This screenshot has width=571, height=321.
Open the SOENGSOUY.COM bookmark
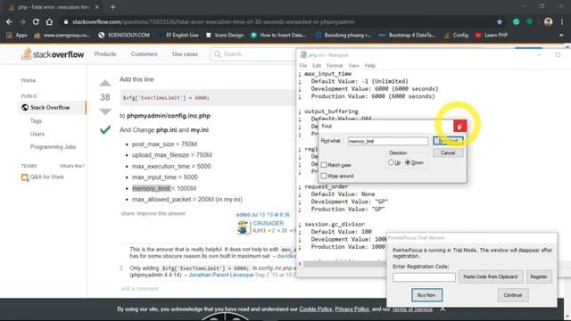[124, 36]
